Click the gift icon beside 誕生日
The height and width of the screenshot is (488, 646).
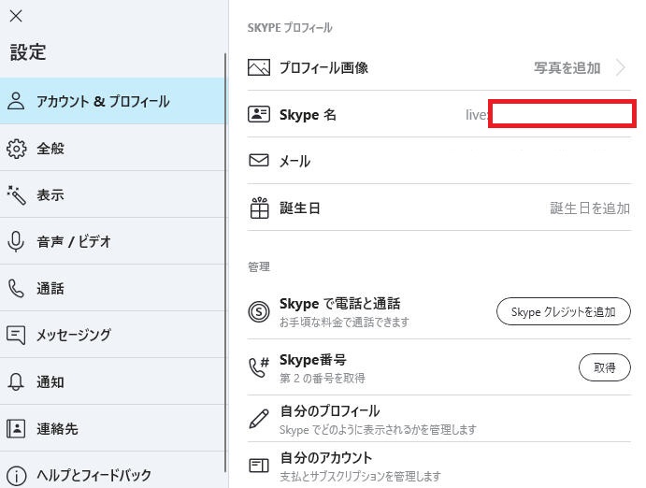tap(260, 208)
